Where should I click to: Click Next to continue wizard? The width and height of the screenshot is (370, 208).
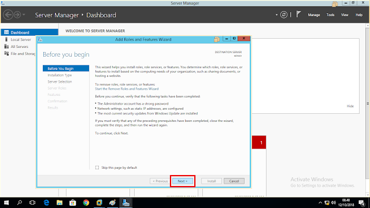183,181
